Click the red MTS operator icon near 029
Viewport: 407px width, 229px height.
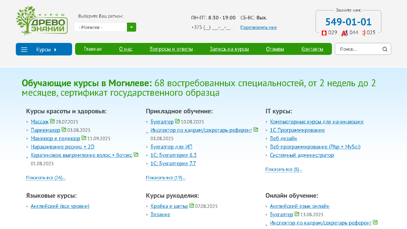[324, 33]
